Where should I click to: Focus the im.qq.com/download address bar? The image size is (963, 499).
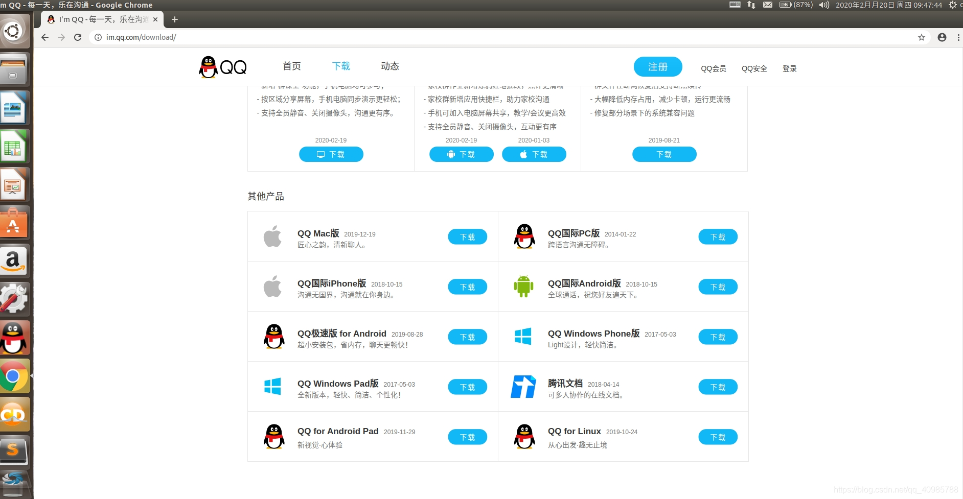[509, 37]
